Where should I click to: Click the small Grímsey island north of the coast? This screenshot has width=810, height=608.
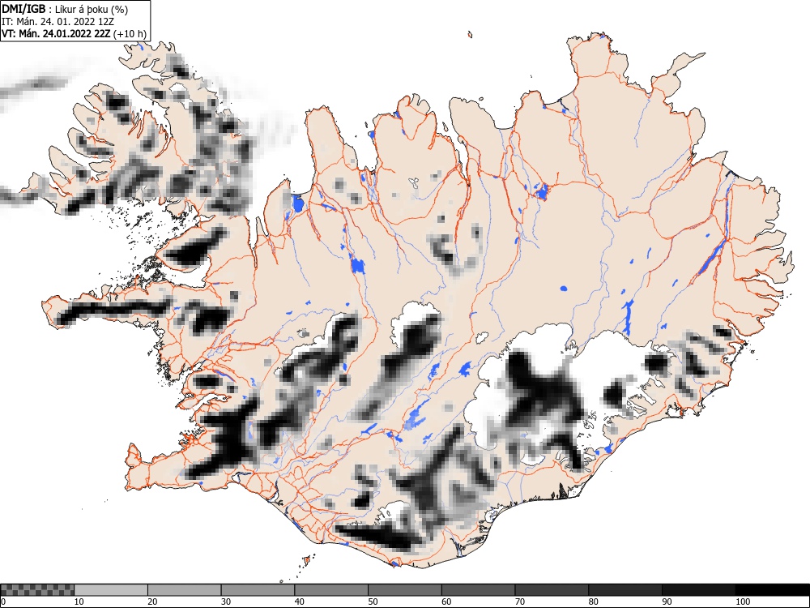coord(470,35)
